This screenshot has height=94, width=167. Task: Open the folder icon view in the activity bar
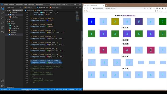pyautogui.click(x=2, y=32)
